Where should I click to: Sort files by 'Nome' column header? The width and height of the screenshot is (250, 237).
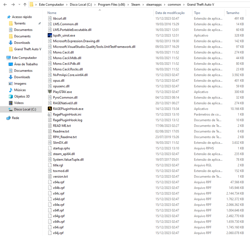click(x=52, y=13)
